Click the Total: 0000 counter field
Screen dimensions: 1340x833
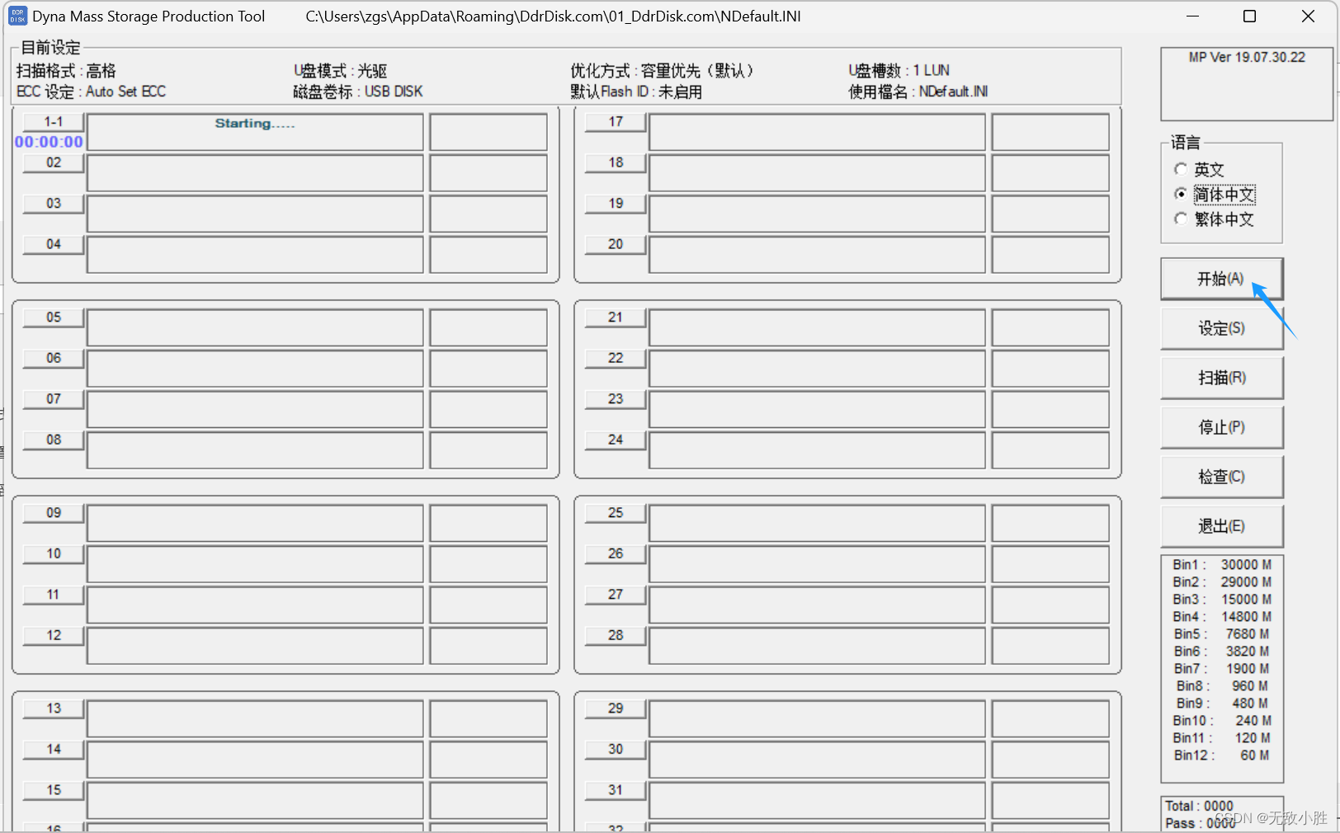point(1201,806)
